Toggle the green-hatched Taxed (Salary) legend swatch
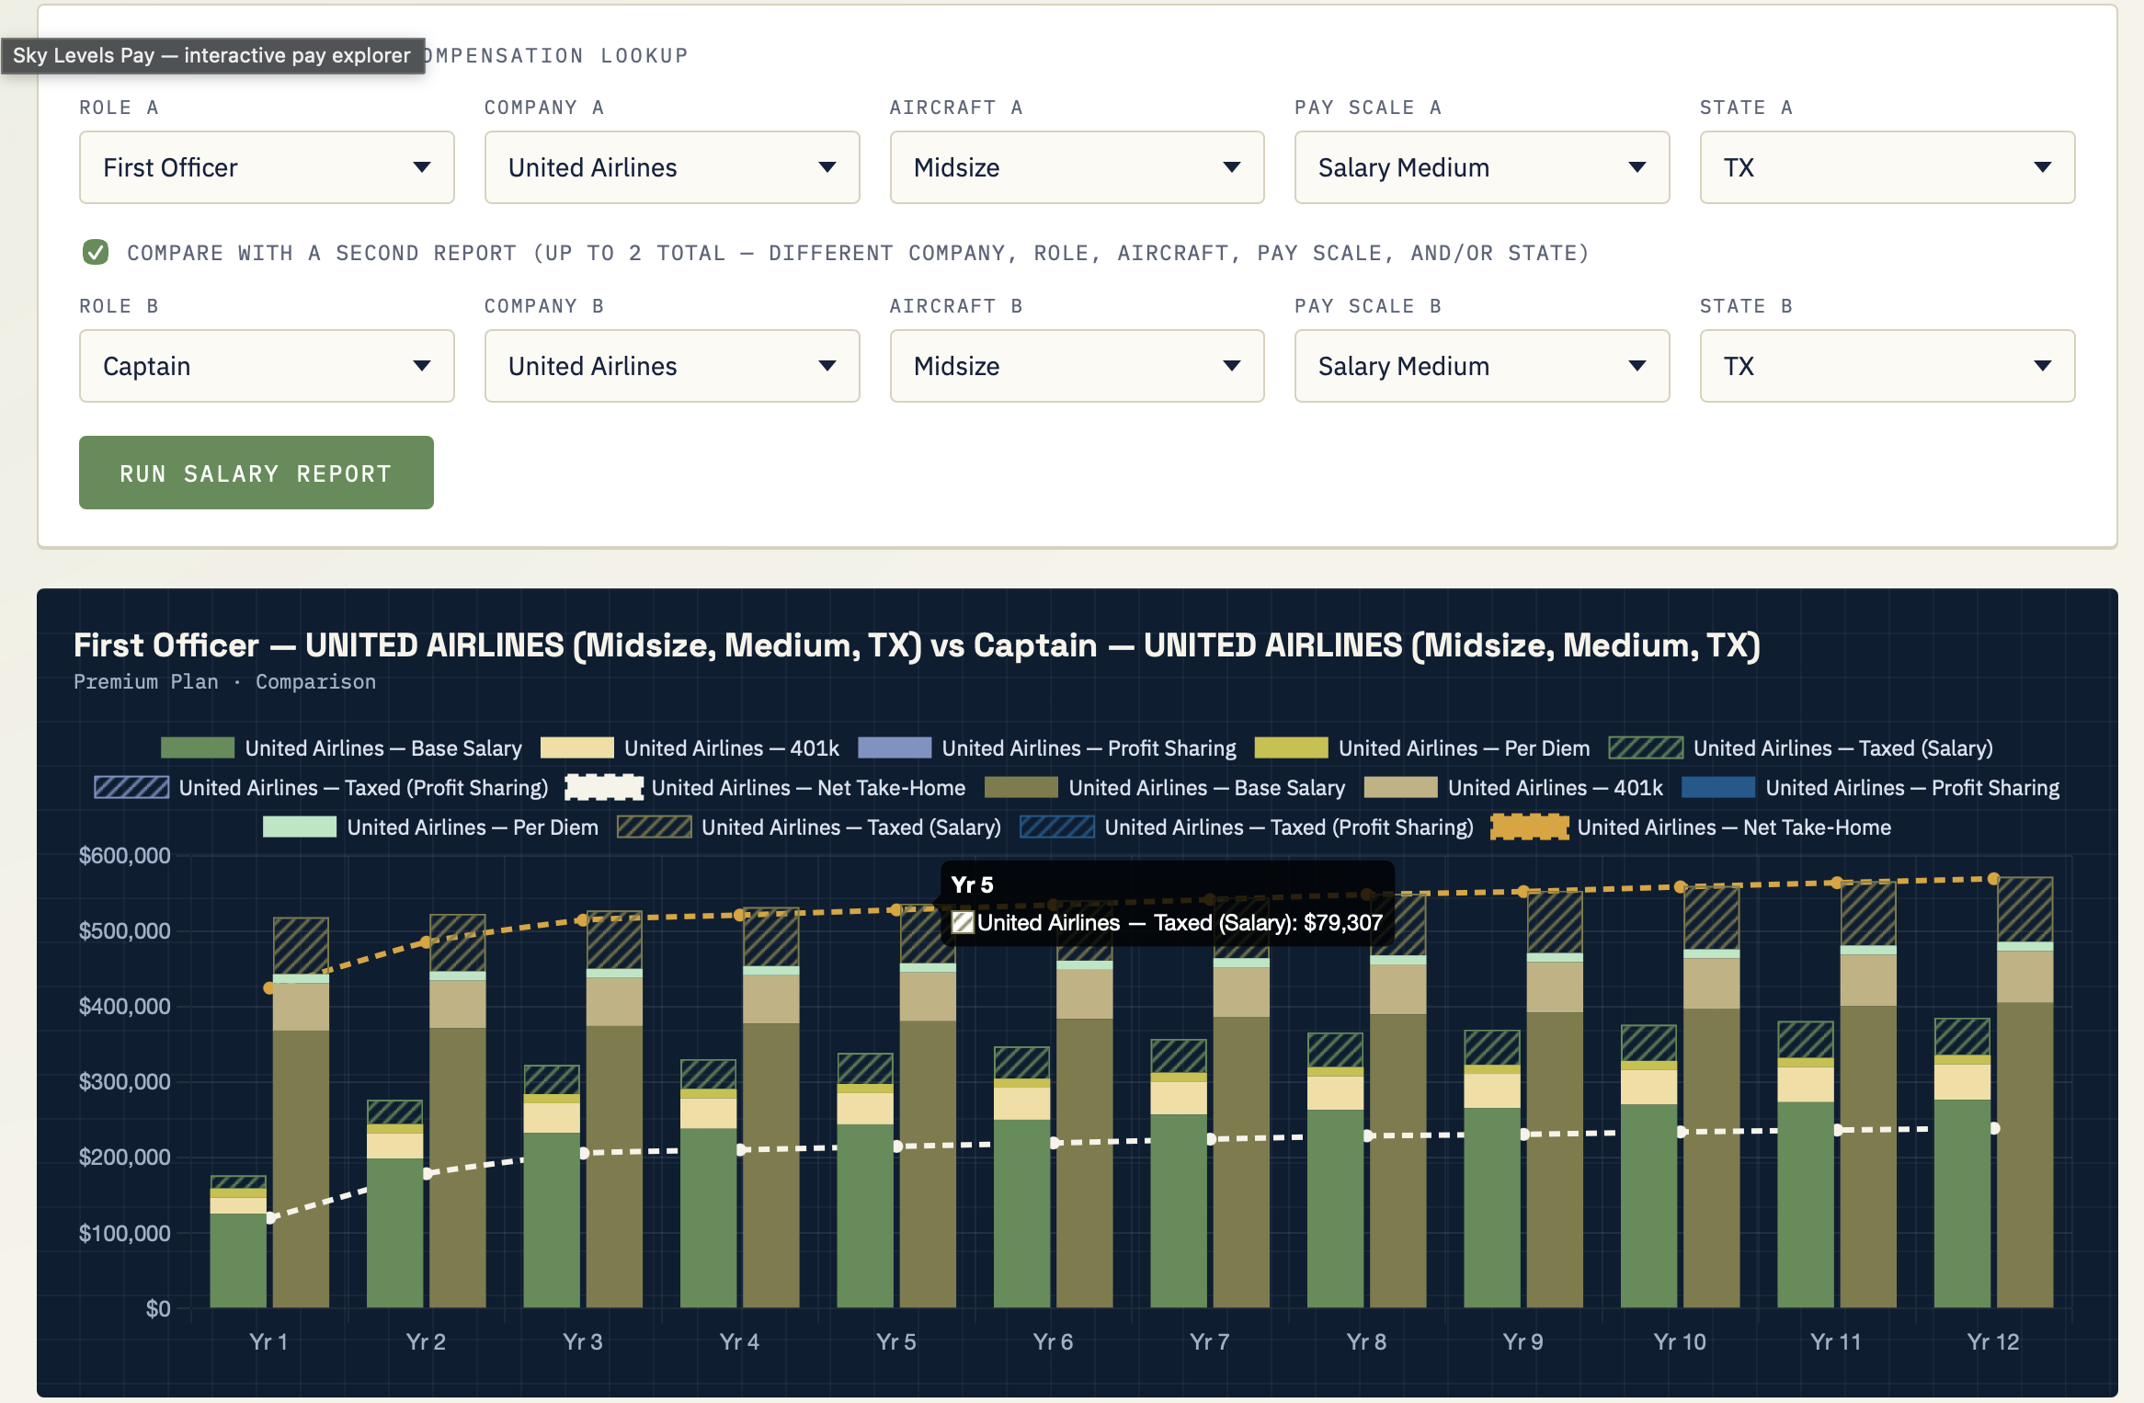Viewport: 2144px width, 1403px height. coord(1646,747)
